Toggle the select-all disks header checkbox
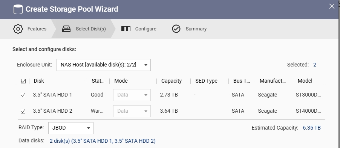340x148 pixels. tap(23, 81)
